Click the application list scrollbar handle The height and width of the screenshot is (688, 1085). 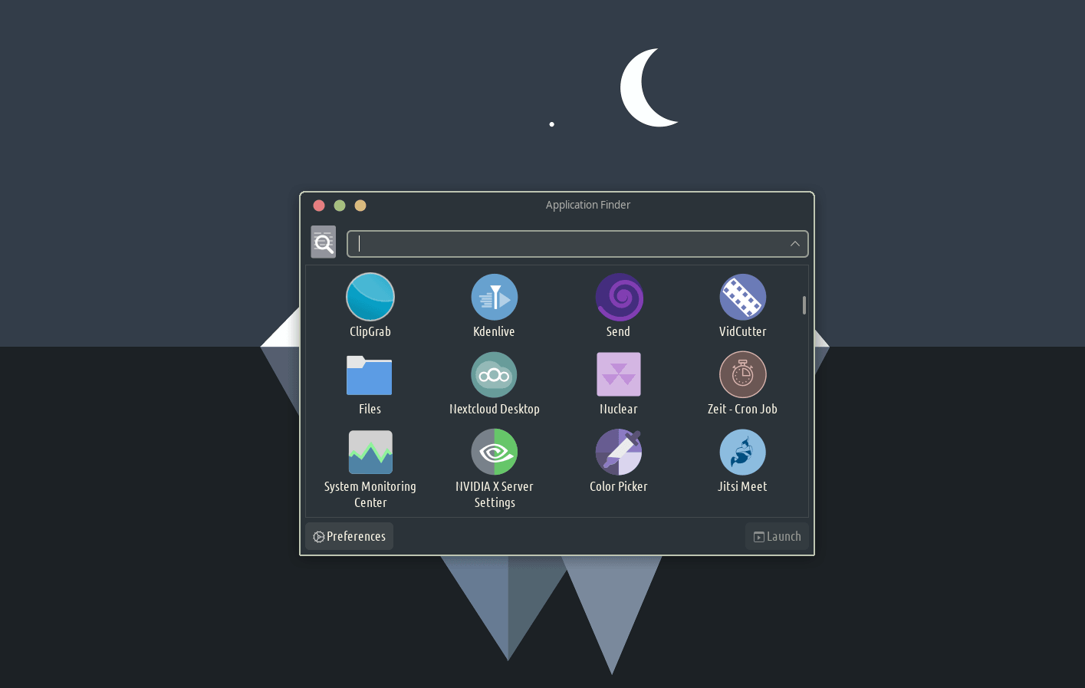coord(804,305)
